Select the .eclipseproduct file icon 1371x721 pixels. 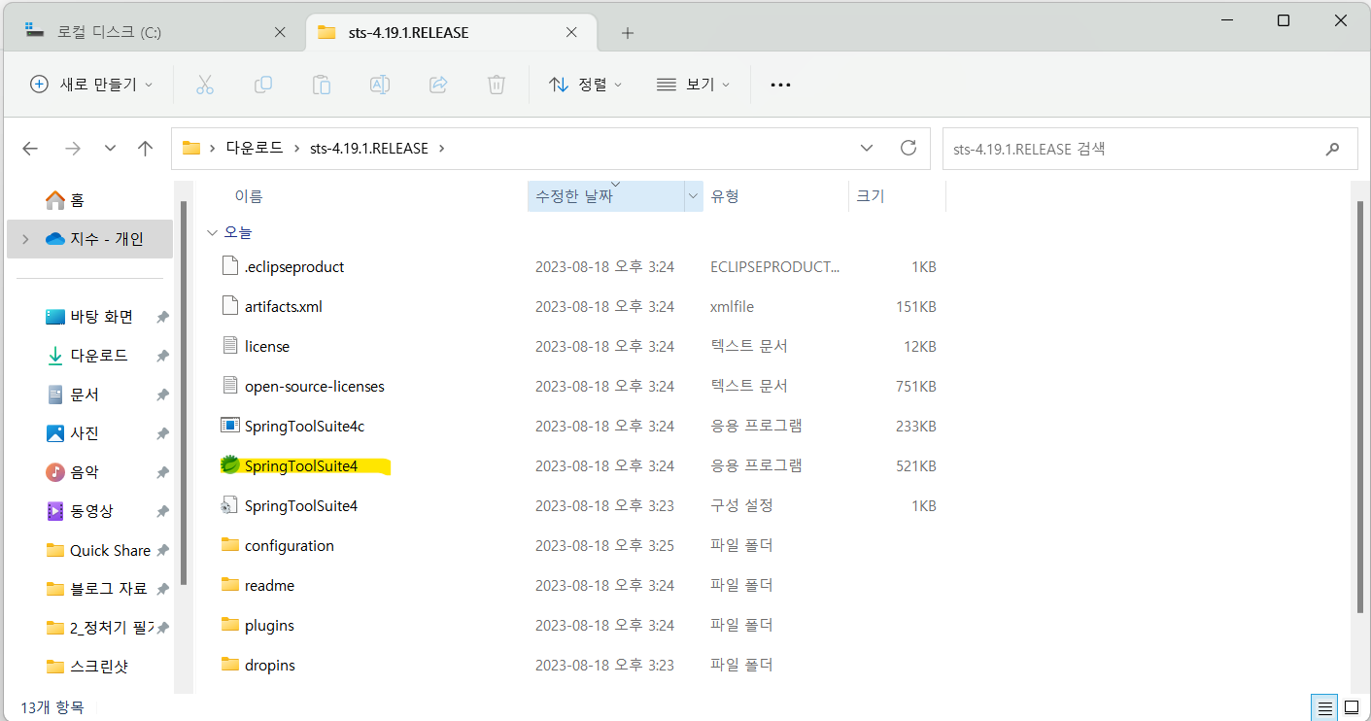point(229,266)
